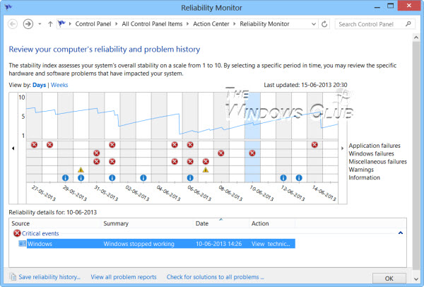Check for solutions to all problems
Screen dimensions: 424x287
[x=216, y=277]
